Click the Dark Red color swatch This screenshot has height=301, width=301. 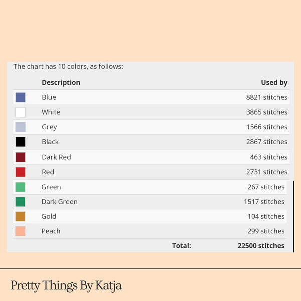[20, 157]
